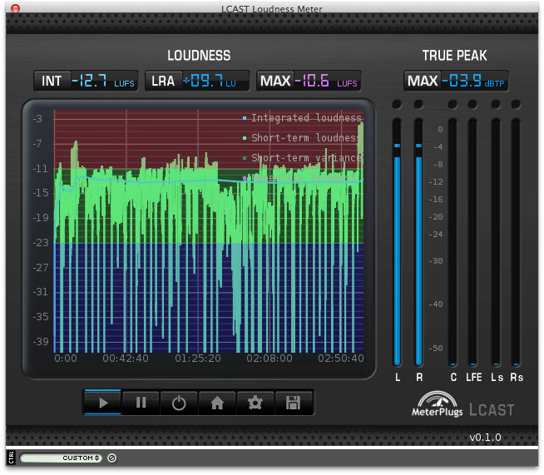Open settings with the gear icon
Screen dimensions: 544x475
tap(255, 403)
